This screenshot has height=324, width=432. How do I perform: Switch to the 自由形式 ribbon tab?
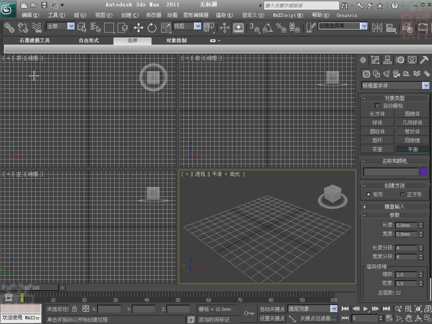tap(89, 40)
